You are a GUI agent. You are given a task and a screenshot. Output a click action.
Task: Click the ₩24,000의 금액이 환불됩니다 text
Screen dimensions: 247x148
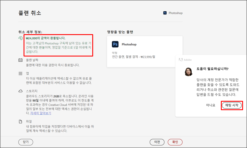click(45, 38)
